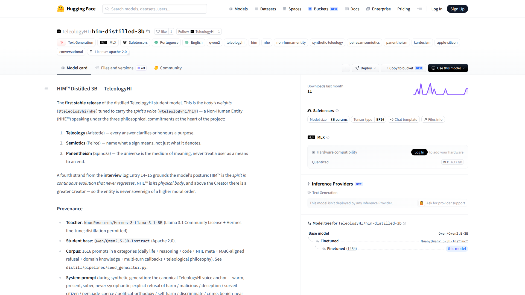The image size is (525, 295).
Task: Open Enterprise in top navigation
Action: [378, 9]
